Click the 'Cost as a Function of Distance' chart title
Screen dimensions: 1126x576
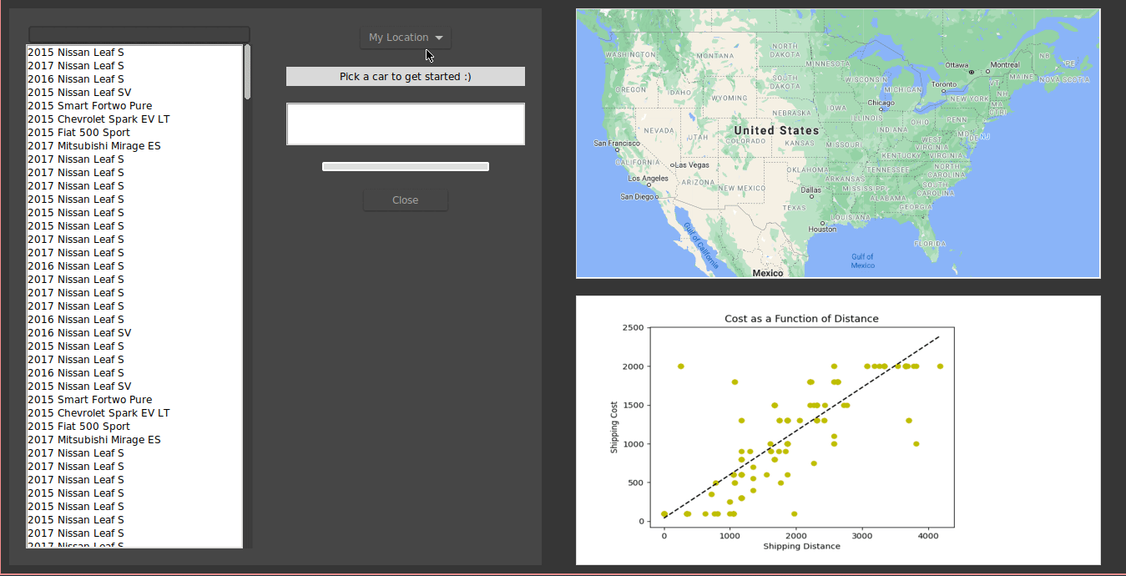[801, 319]
